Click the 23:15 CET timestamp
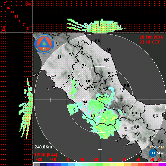This screenshot has height=166, width=166. click(x=149, y=42)
